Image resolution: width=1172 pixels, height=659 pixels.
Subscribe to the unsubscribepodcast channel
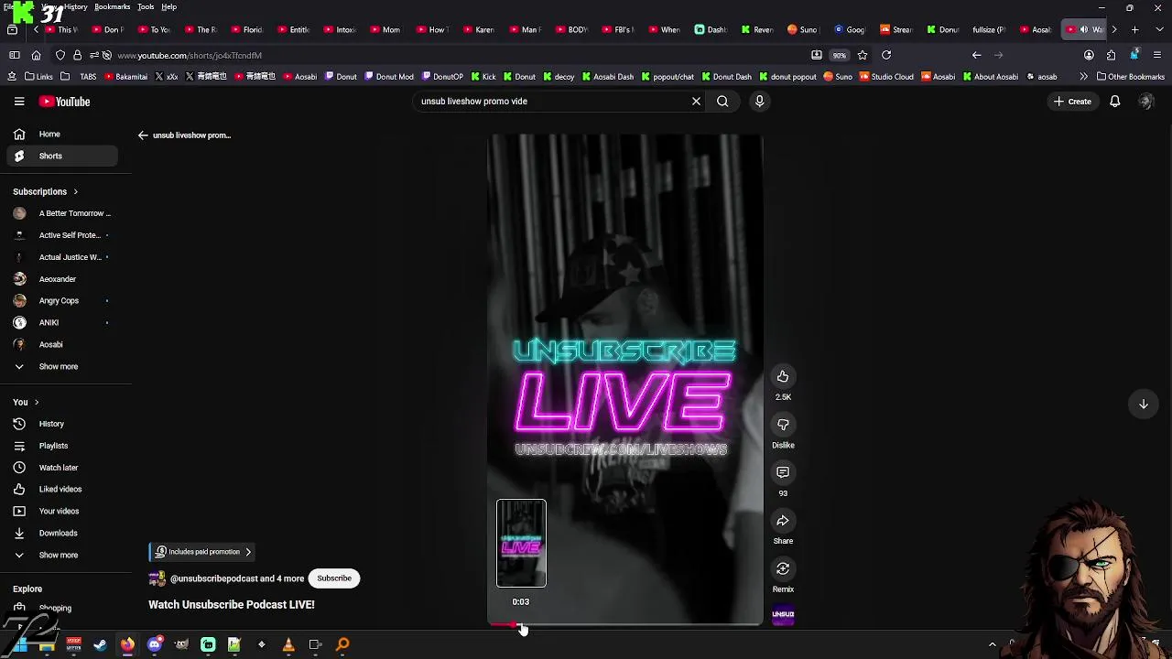[334, 578]
